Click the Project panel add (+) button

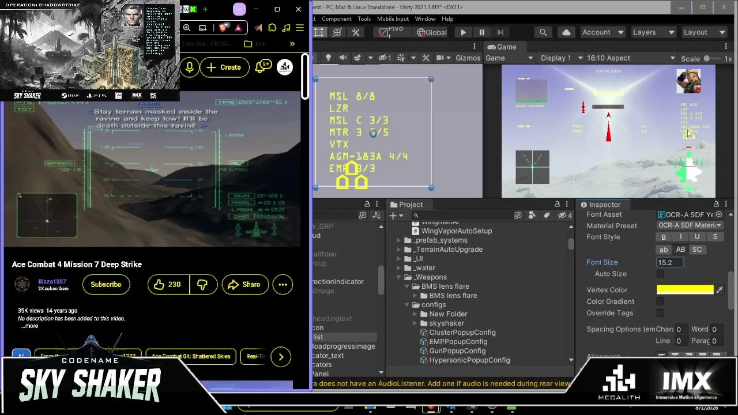pos(396,216)
